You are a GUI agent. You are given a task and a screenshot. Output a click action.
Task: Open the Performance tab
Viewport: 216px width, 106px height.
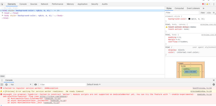click(x=58, y=4)
